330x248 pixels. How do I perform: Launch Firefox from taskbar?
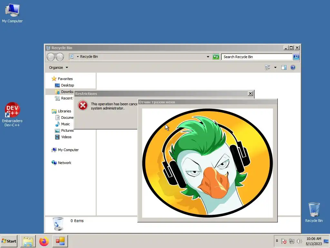click(44, 241)
